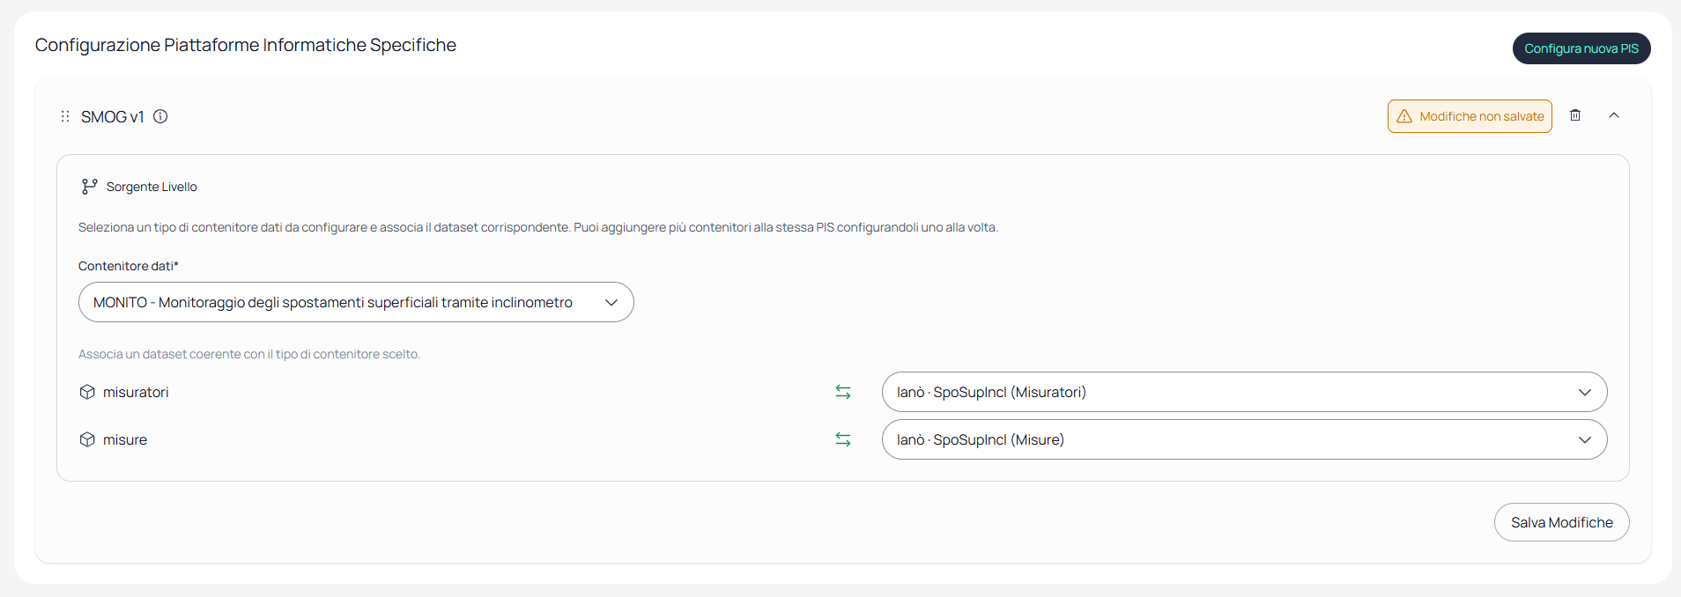
Task: Open the Ianò · SpoSupIncl (Misure) dropdown
Action: [x=1244, y=439]
